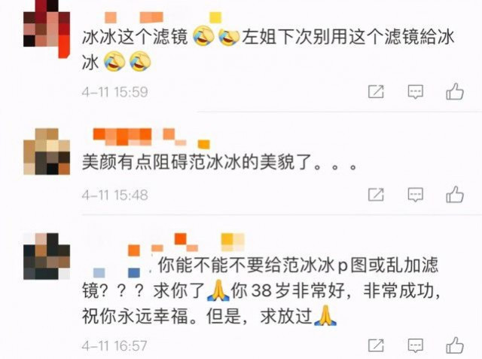Tap the comment bubble icon for 16:57 comment
This screenshot has width=482, height=359.
pyautogui.click(x=415, y=345)
